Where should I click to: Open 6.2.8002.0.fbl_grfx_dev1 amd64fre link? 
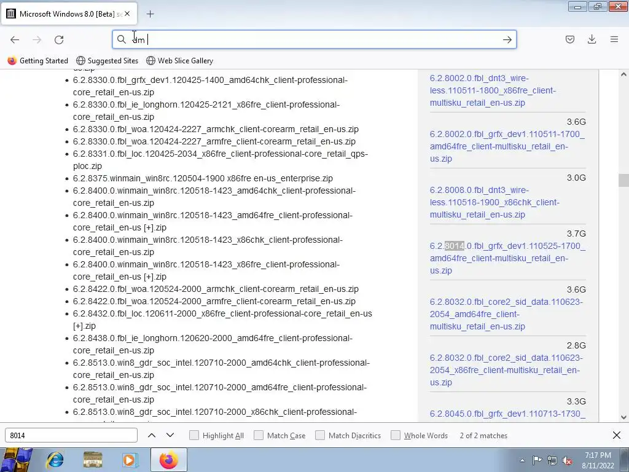507,146
